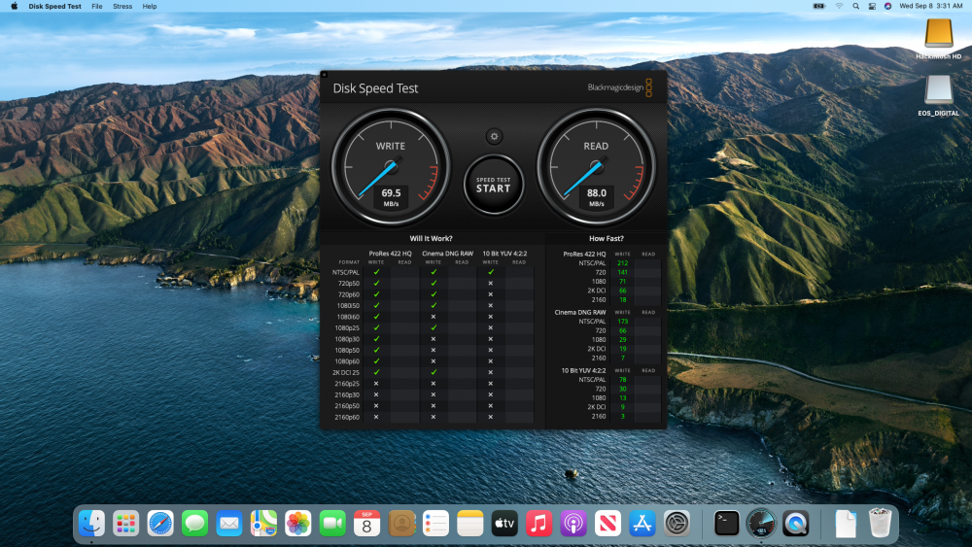The image size is (972, 547).
Task: Open Launchpad from the Dock
Action: pos(125,524)
